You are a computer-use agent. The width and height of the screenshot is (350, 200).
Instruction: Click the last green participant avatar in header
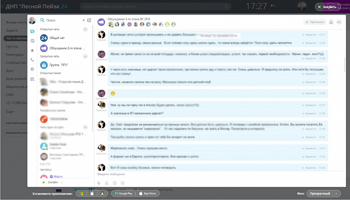(173, 25)
